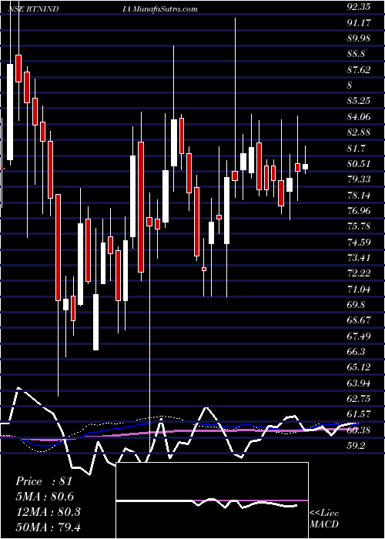Image resolution: width=385 pixels, height=539 pixels.
Task: Click the 91.17 price axis label
Action: click(360, 23)
